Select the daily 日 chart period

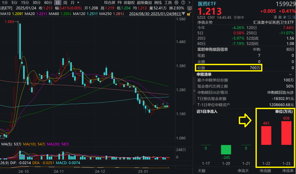(58, 3)
